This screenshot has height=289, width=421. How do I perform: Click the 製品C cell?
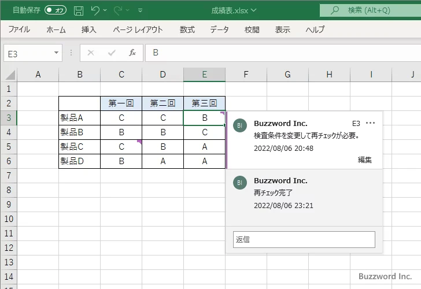click(79, 147)
